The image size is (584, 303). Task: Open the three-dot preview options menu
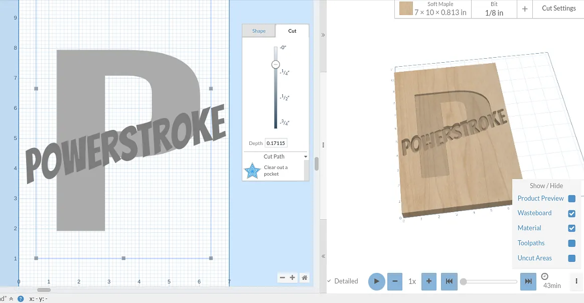pyautogui.click(x=576, y=281)
